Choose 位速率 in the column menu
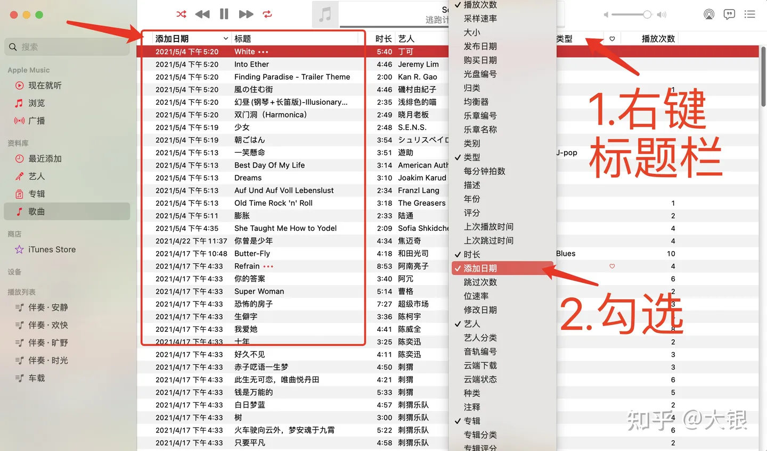The width and height of the screenshot is (767, 451). [503, 296]
